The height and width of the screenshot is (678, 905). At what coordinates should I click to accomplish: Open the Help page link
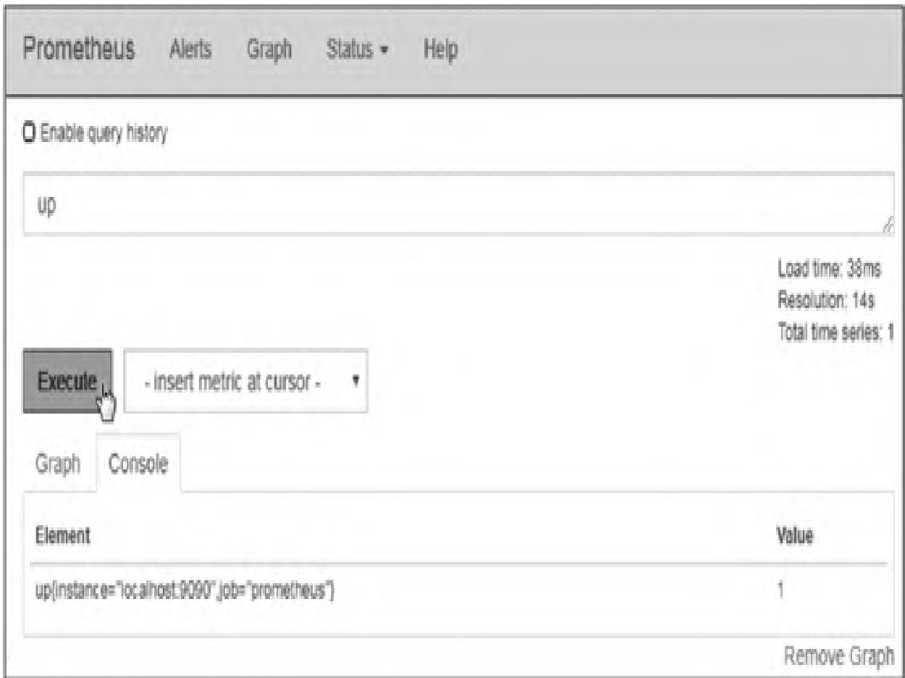(x=440, y=51)
